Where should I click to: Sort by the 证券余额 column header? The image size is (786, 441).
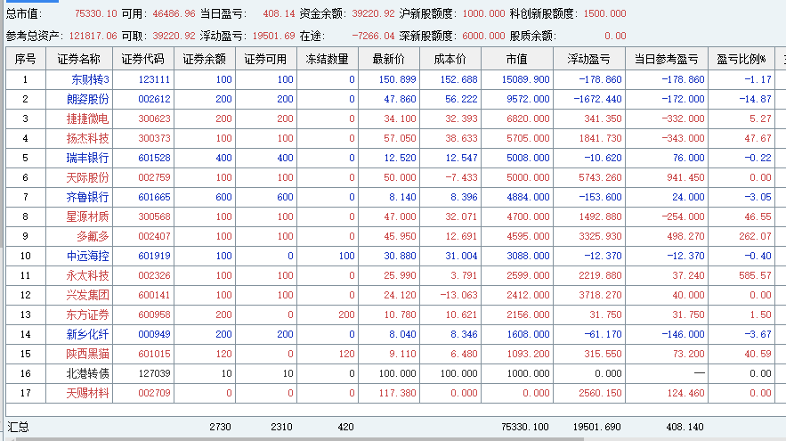pyautogui.click(x=204, y=59)
